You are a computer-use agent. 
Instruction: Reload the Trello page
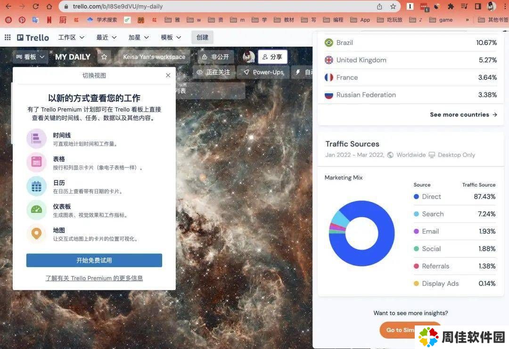36,6
